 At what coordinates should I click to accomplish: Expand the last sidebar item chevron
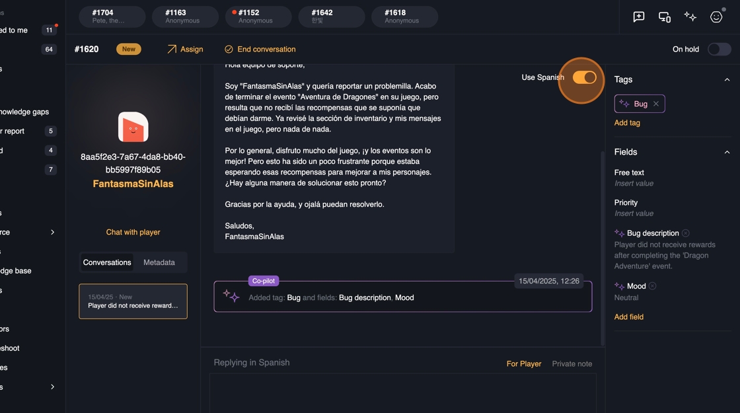(52, 387)
